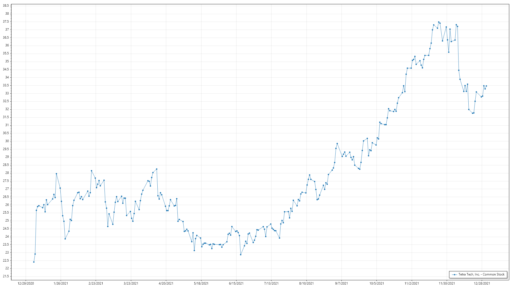The image size is (513, 288).
Task: Click the 8/10/2021 x-axis date label
Action: [306, 283]
